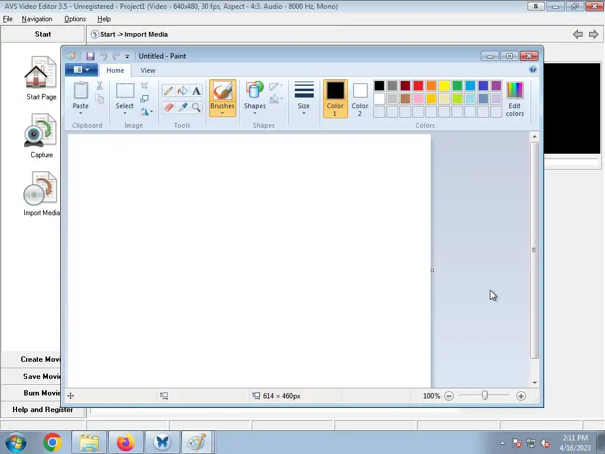Click Burn Movie in AVS sidebar
This screenshot has width=605, height=454.
pyautogui.click(x=42, y=393)
